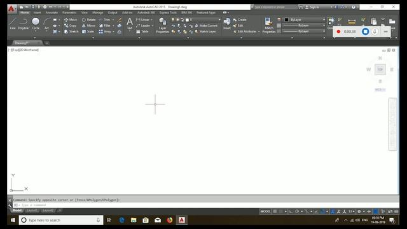Click the Measure tool icon
The height and width of the screenshot is (229, 407).
352,22
